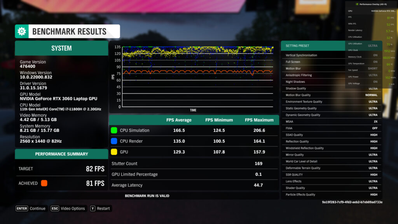Click World Car Level of Detail row
This screenshot has width=398, height=224.
(x=332, y=161)
